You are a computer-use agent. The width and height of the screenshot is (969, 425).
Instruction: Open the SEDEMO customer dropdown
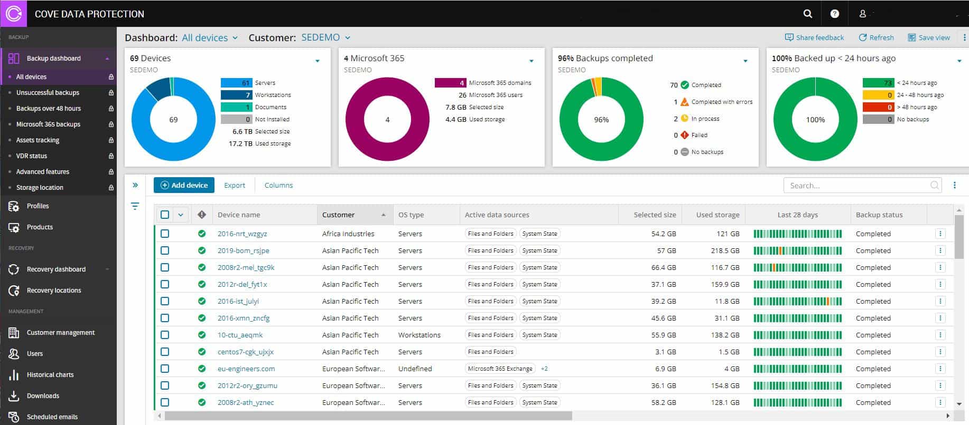pyautogui.click(x=326, y=37)
